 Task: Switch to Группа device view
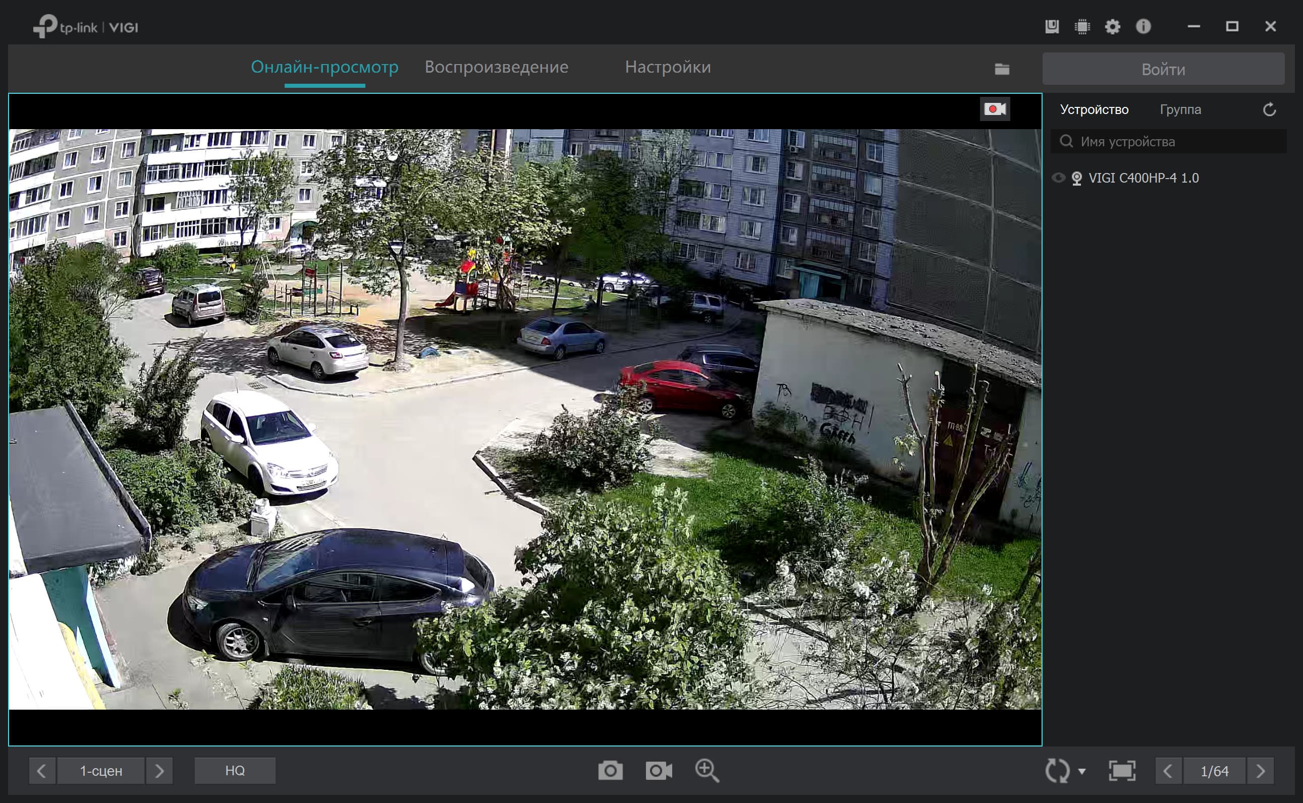coord(1180,109)
